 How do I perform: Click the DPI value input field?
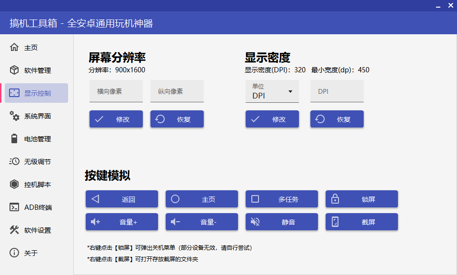(x=337, y=91)
